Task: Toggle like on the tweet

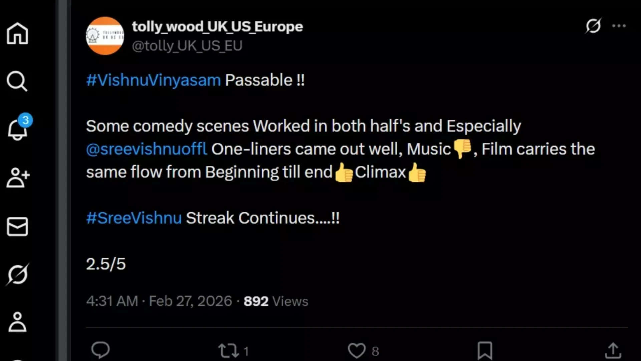Action: [x=357, y=350]
